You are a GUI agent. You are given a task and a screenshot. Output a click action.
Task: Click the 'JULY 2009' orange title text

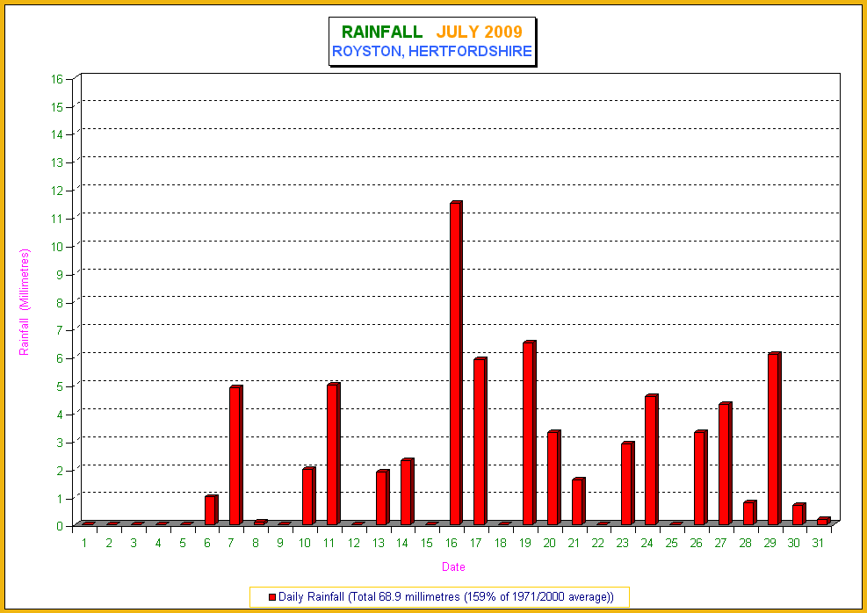coord(480,32)
